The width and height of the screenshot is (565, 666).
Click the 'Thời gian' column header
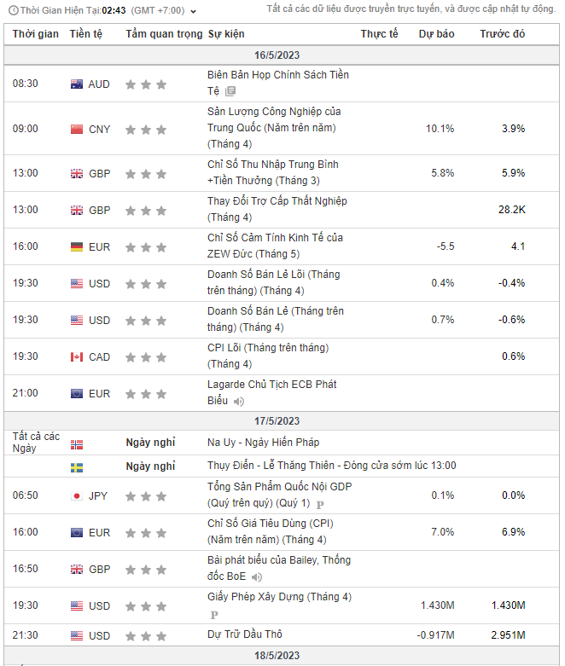36,34
